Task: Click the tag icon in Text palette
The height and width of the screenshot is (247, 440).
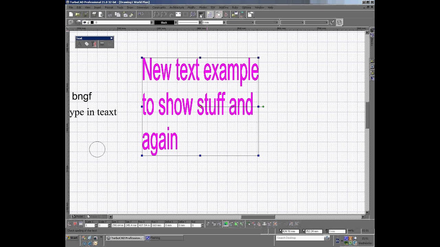Action: [x=87, y=44]
